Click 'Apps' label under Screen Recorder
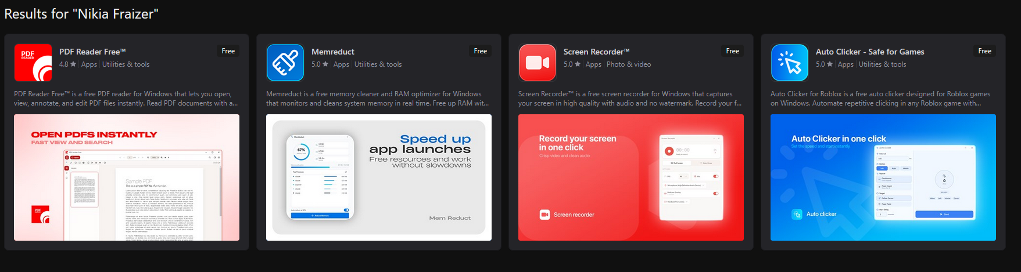 coord(593,64)
